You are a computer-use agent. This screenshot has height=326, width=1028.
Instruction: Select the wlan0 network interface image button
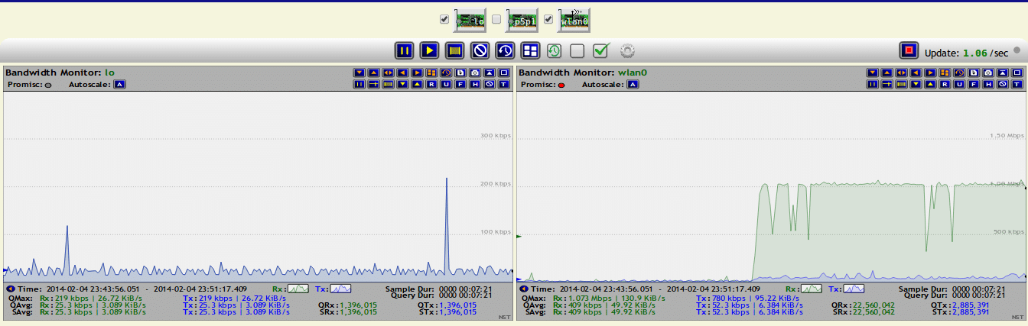(x=574, y=21)
